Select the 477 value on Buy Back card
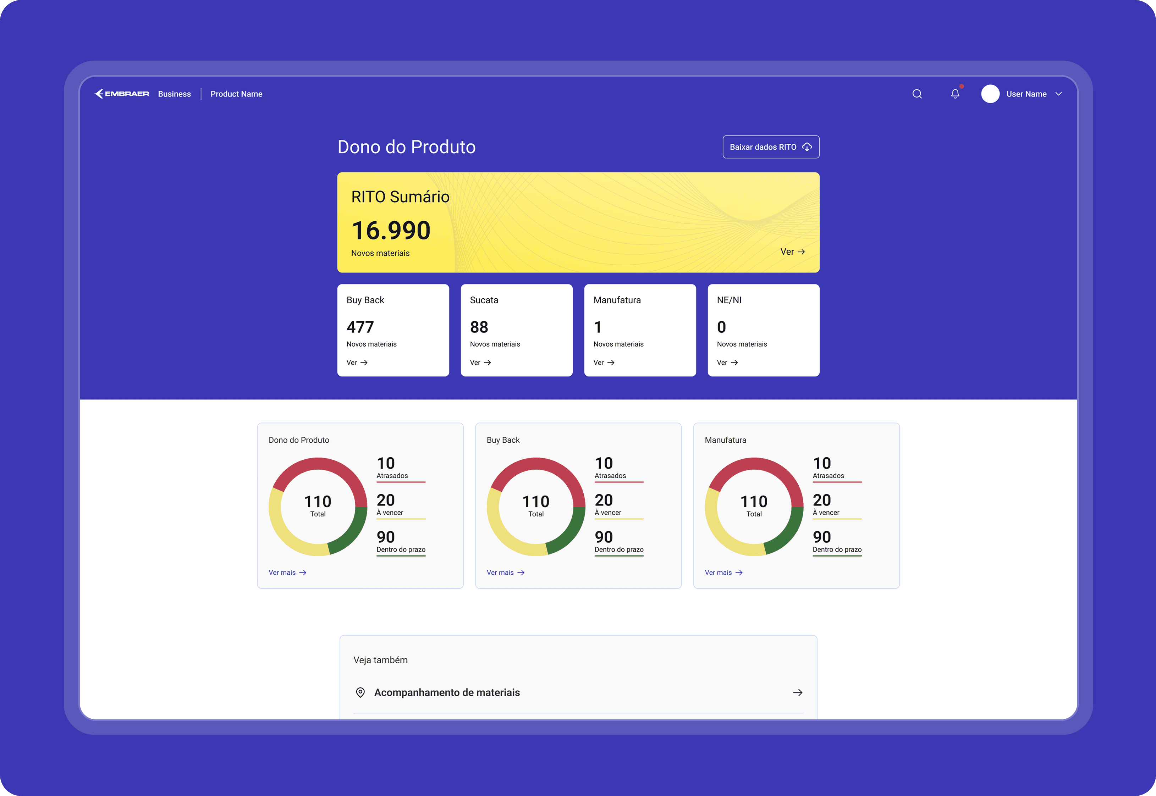 (x=360, y=327)
